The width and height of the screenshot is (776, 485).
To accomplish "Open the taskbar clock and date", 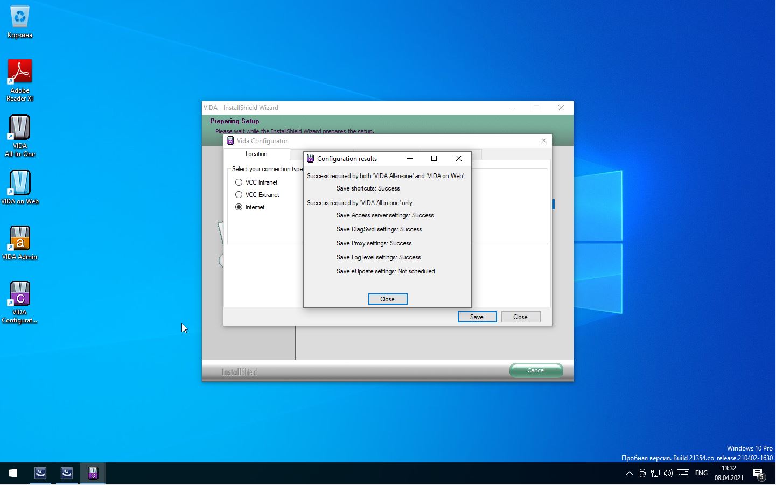I will click(729, 473).
